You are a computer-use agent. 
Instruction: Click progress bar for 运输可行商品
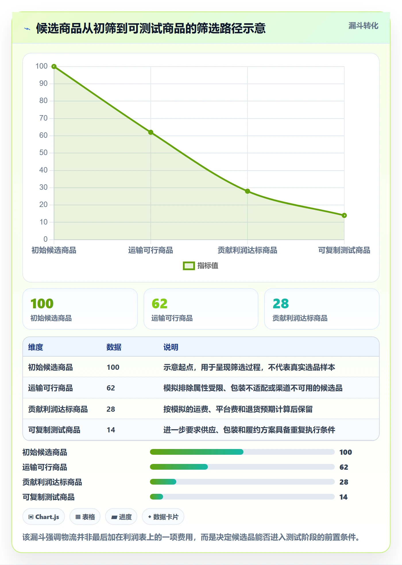click(242, 467)
